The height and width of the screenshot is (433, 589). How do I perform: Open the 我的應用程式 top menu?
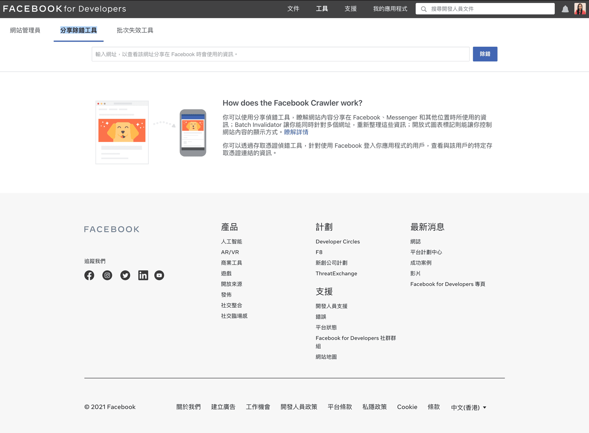(x=390, y=9)
